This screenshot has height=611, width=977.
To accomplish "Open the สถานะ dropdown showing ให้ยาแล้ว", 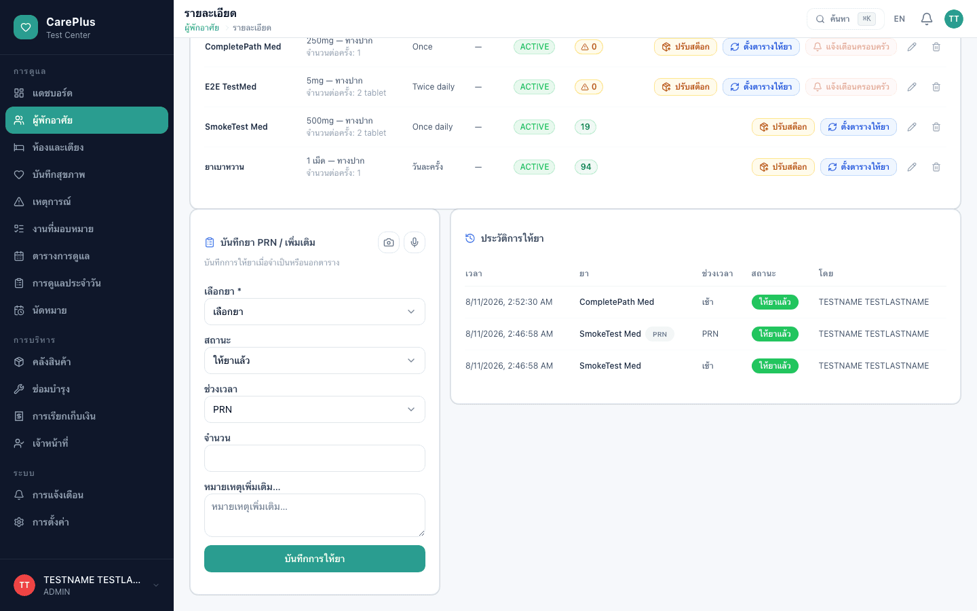I will [315, 360].
